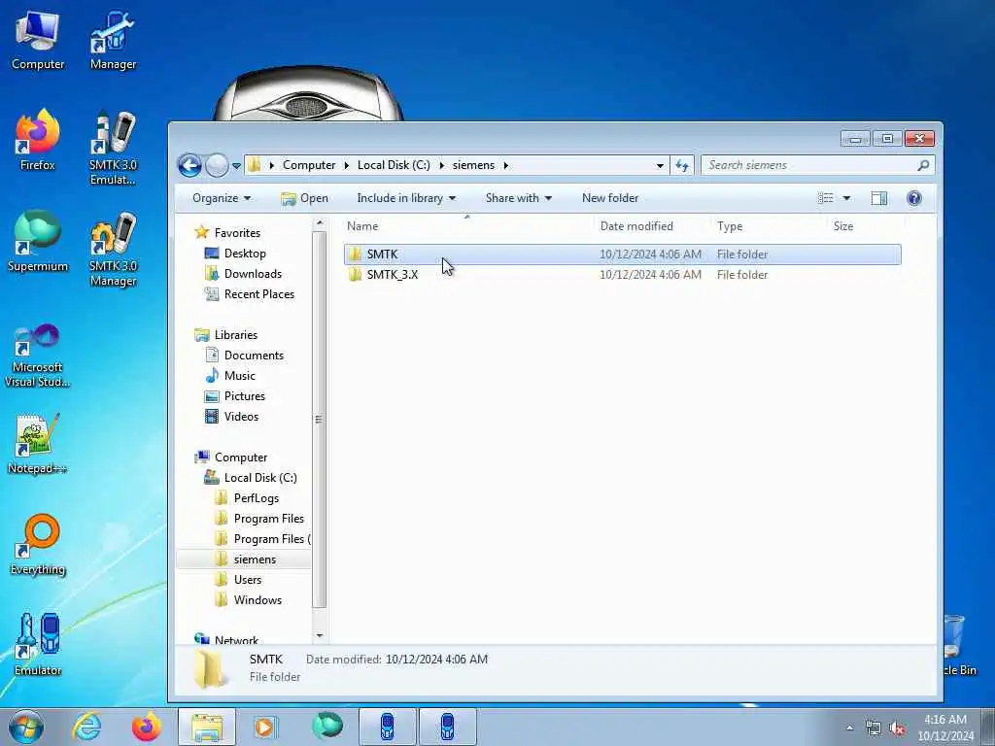Click the network tray icon
Image resolution: width=995 pixels, height=746 pixels.
(874, 729)
